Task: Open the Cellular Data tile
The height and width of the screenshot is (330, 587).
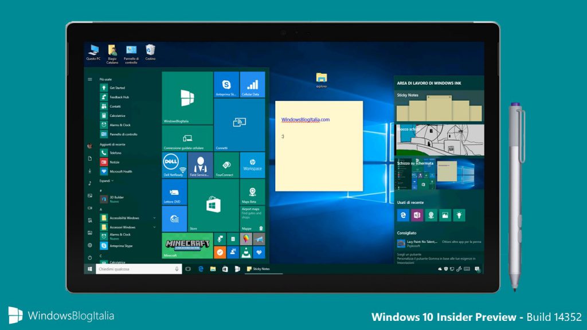Action: pyautogui.click(x=252, y=85)
